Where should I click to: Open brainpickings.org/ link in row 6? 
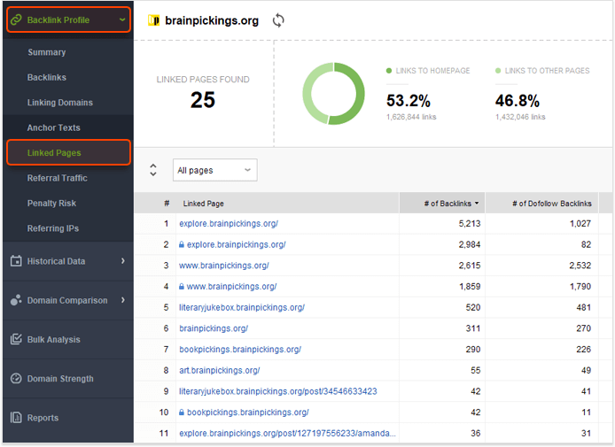tap(214, 328)
